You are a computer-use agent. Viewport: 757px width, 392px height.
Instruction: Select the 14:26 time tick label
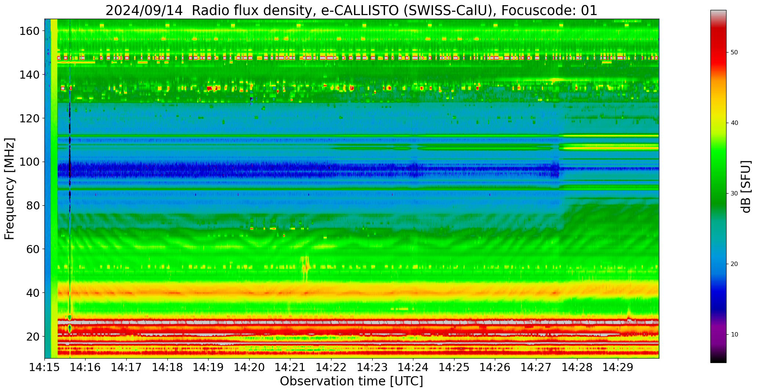(495, 367)
